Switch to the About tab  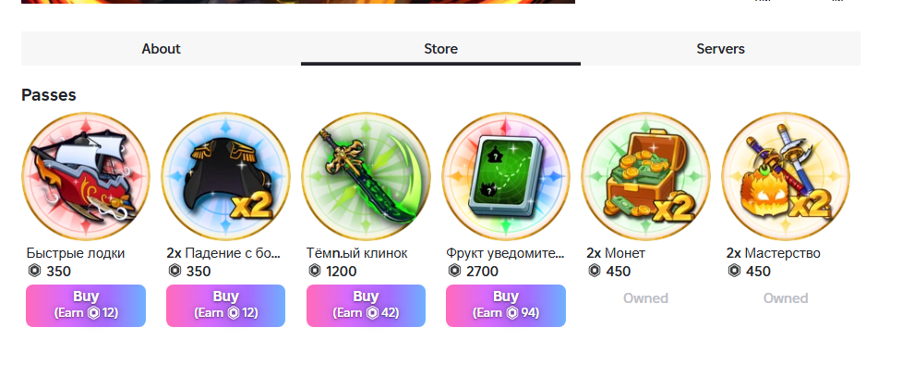[x=161, y=48]
